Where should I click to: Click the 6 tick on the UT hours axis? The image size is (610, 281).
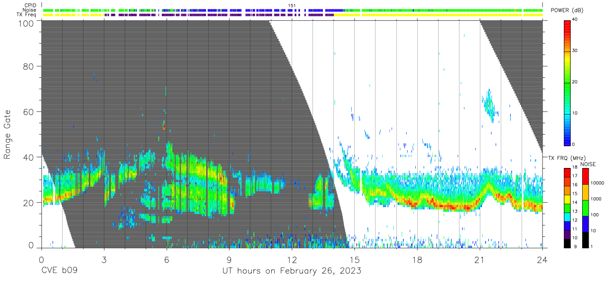coord(166,259)
